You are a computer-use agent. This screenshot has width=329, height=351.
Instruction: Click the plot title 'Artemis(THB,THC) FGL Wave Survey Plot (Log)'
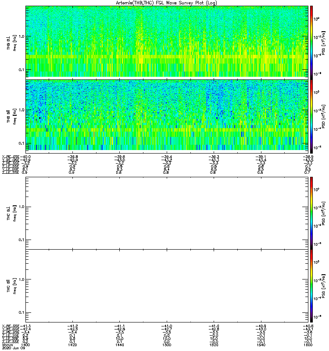coord(166,3)
